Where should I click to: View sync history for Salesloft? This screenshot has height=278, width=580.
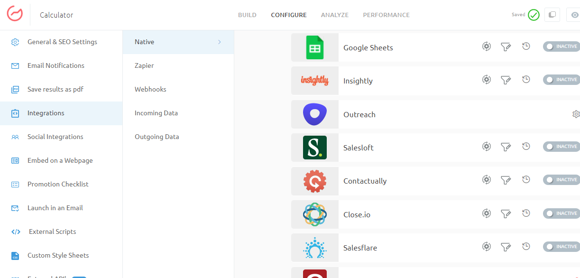[526, 147]
